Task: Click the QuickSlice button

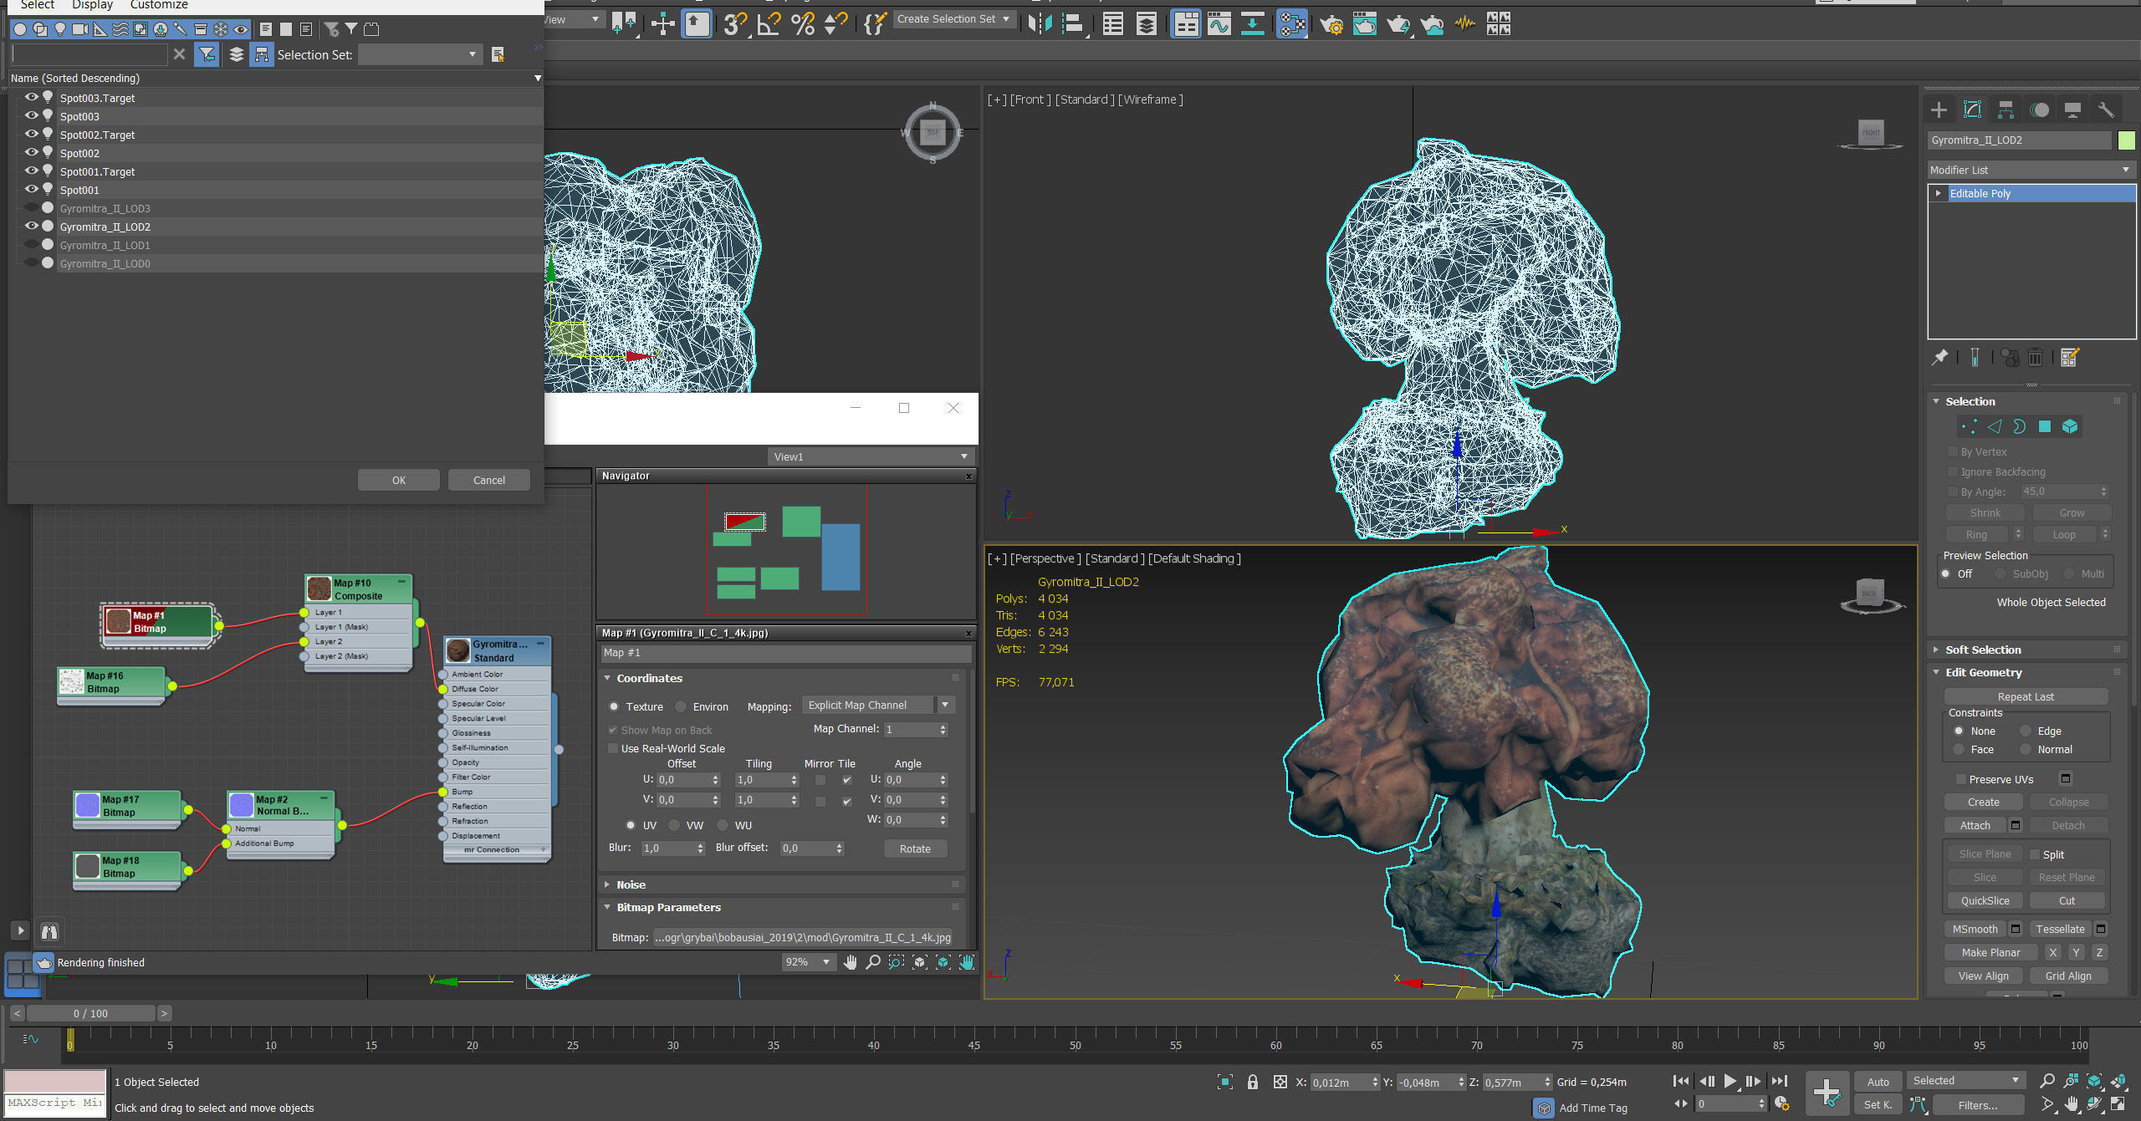Action: click(x=1985, y=900)
